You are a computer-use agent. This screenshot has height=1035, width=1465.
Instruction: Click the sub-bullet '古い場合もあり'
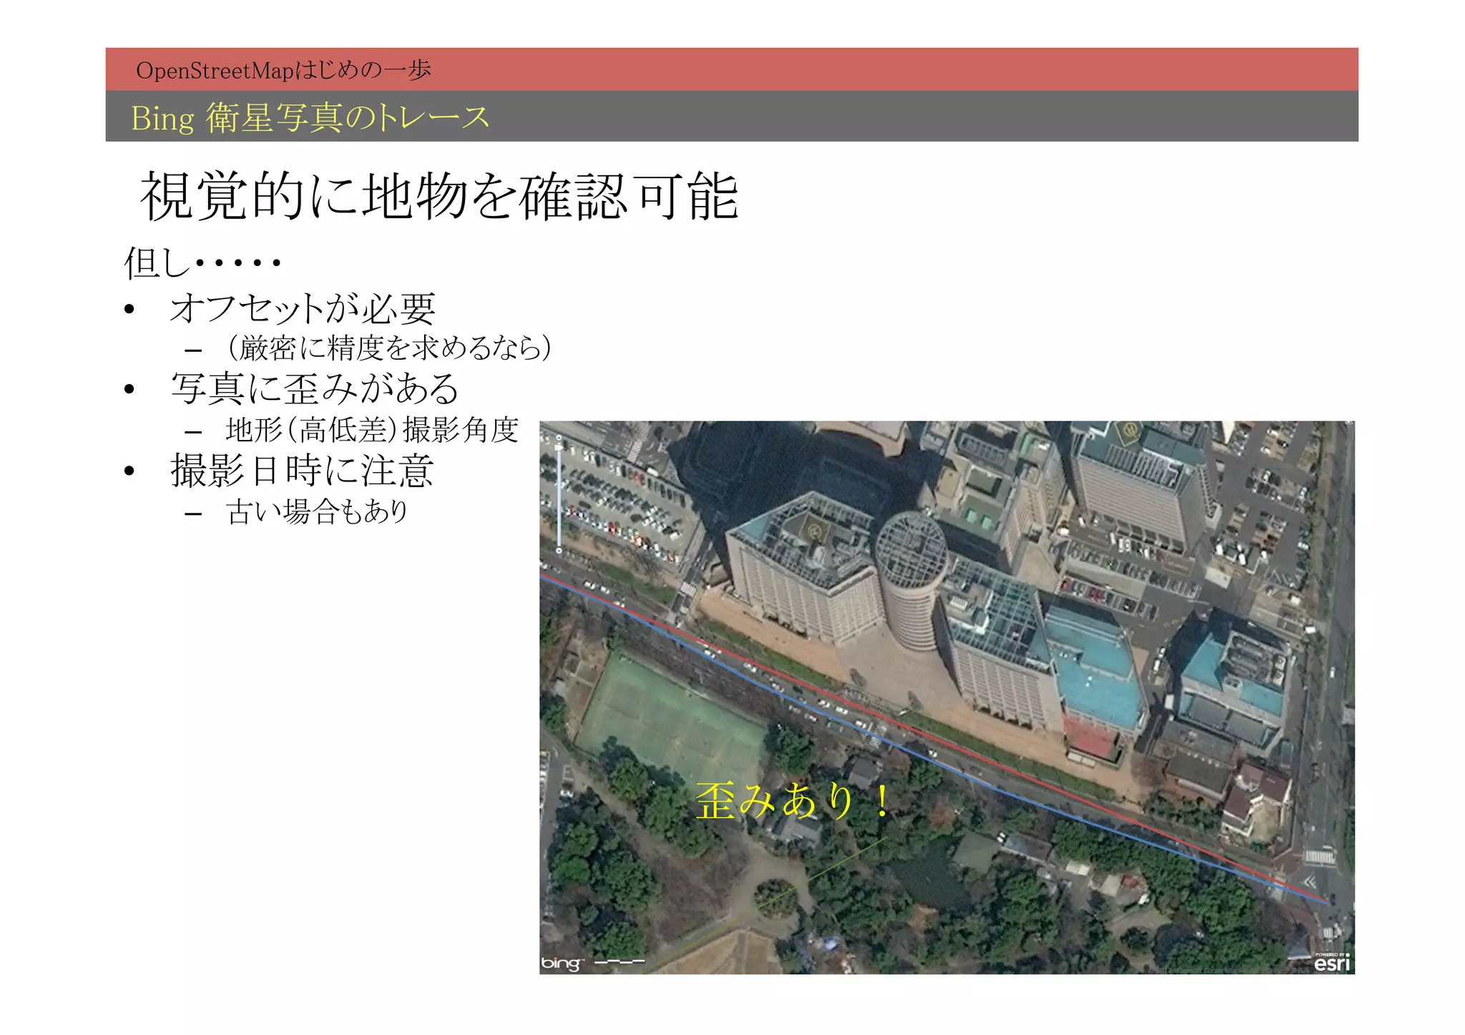click(x=317, y=511)
